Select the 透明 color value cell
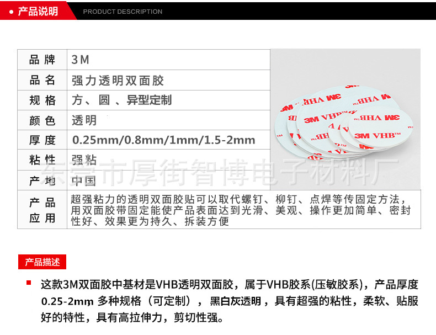The image size is (436, 335). 168,120
